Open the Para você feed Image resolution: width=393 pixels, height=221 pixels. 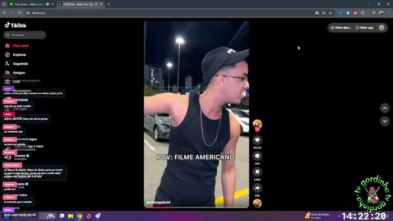(x=17, y=46)
